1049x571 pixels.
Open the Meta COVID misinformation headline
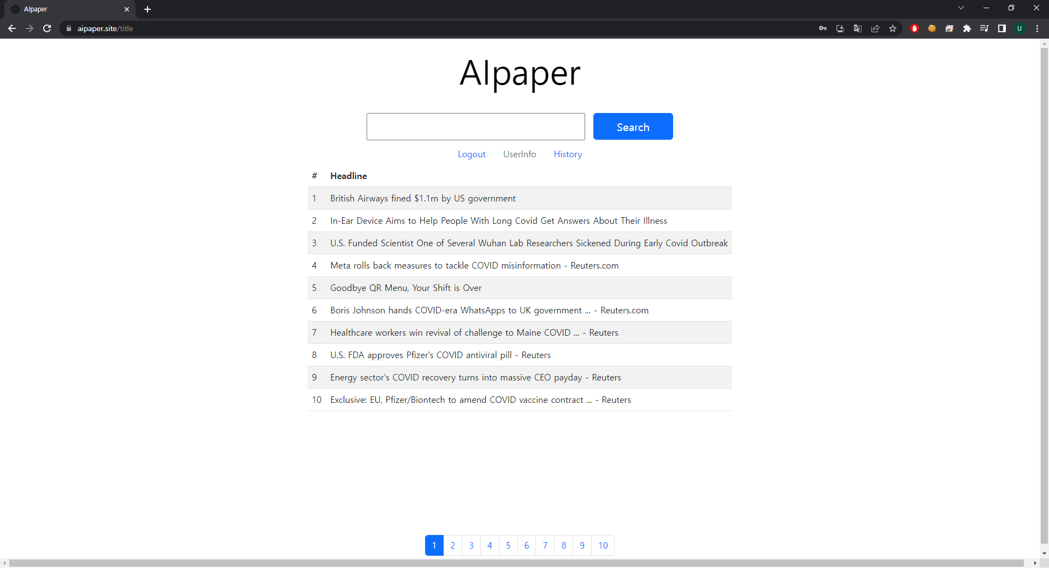point(474,265)
